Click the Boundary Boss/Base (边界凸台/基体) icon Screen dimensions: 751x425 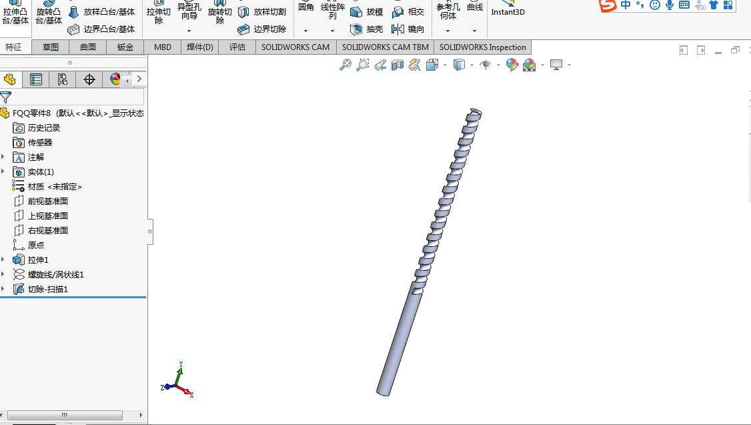[73, 29]
